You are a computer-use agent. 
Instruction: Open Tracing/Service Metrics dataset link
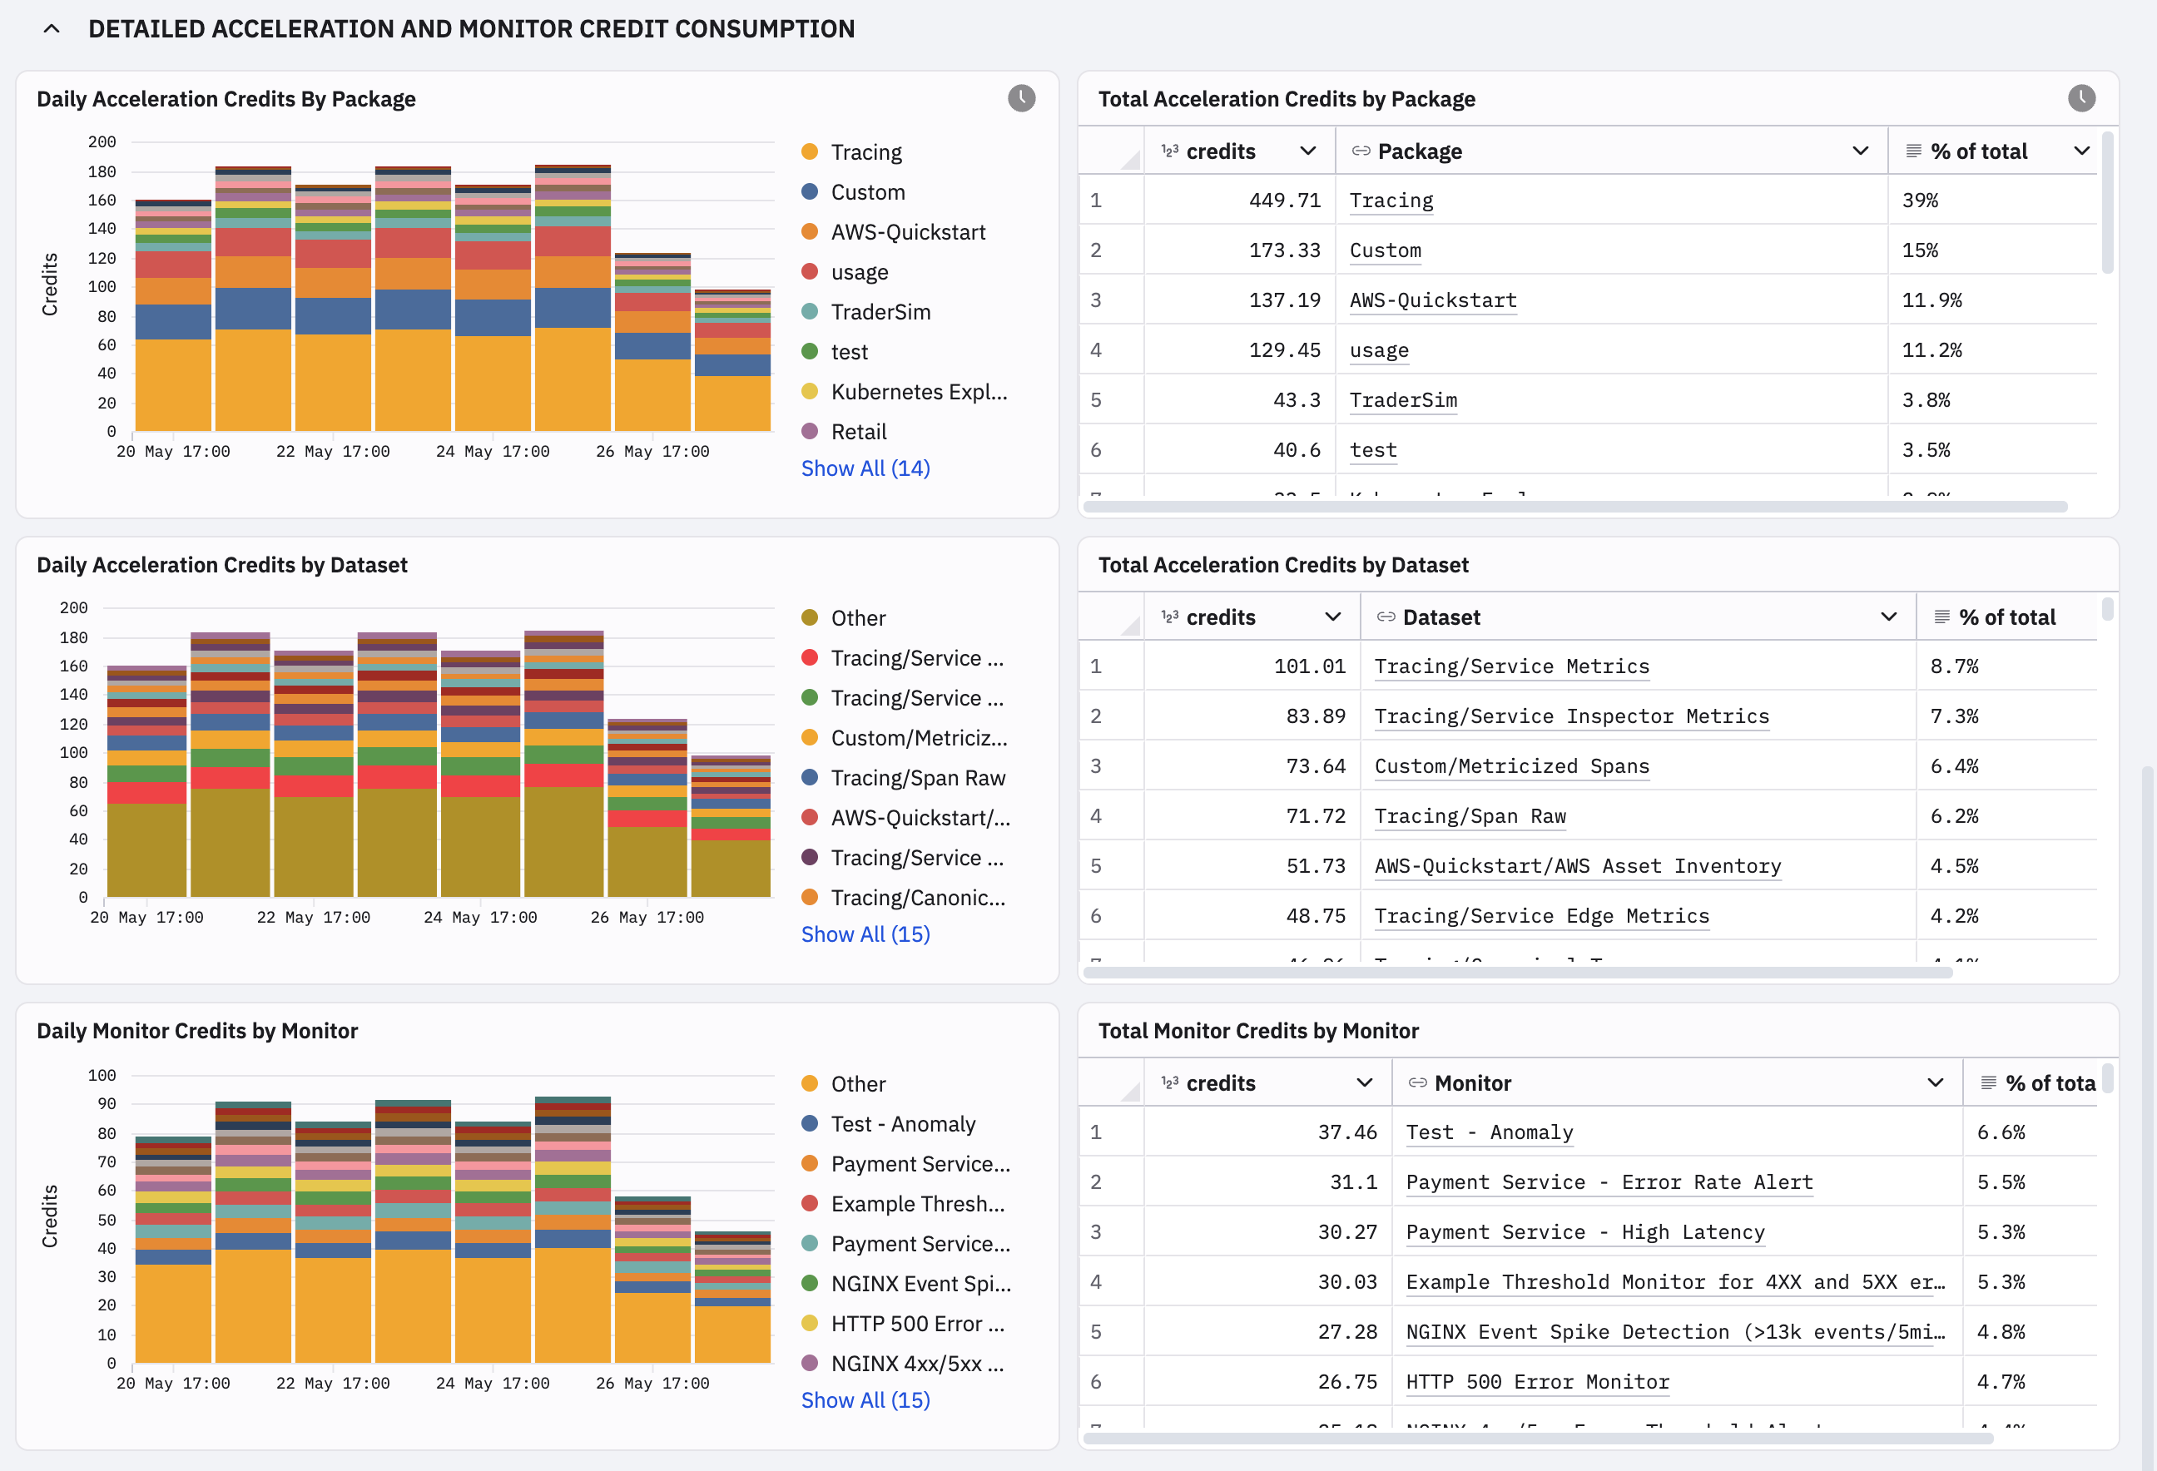(1511, 666)
